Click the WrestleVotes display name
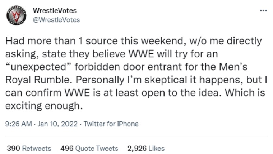The width and height of the screenshot is (273, 154). tap(54, 11)
